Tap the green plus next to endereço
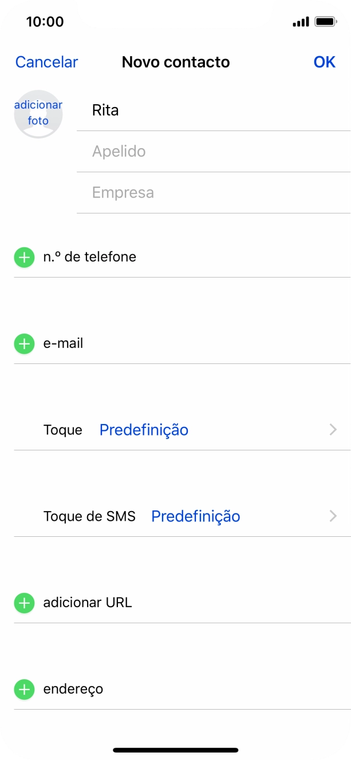 (x=23, y=689)
